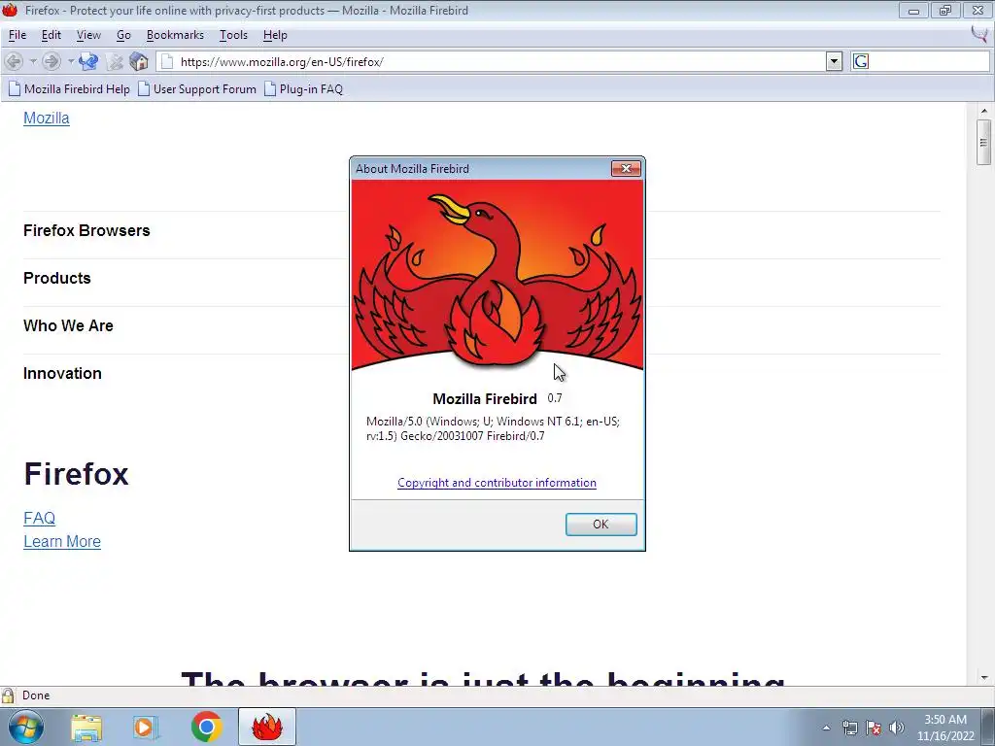Open Google Chrome from the taskbar

[x=206, y=727]
